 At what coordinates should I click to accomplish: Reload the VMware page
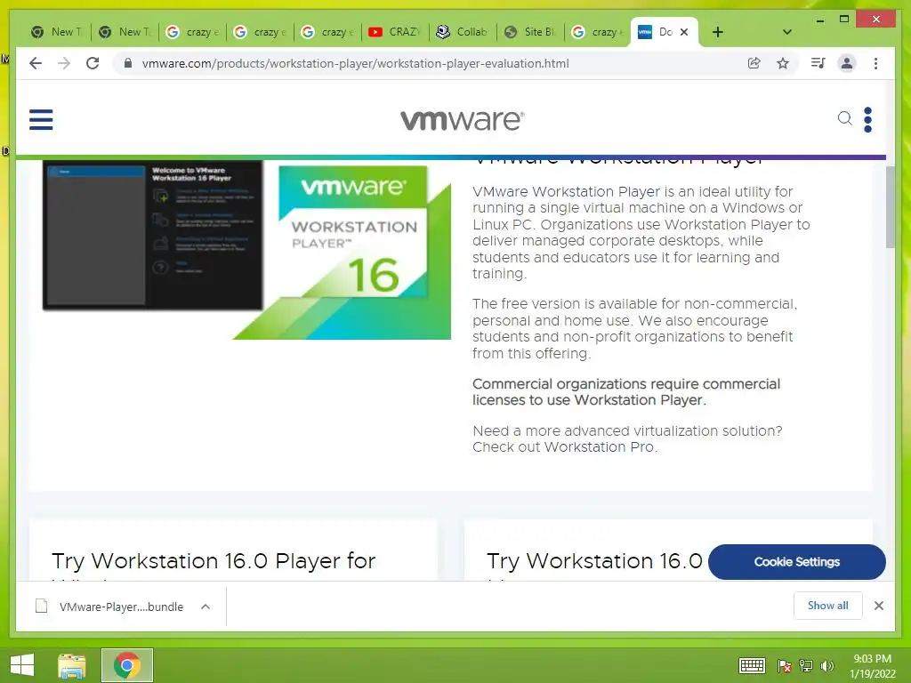pos(93,63)
